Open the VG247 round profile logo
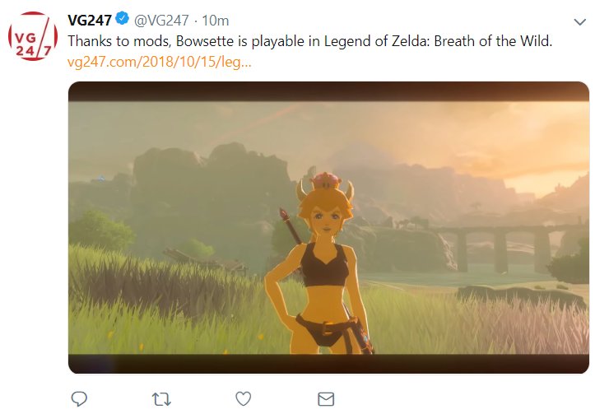This screenshot has height=414, width=595. (33, 36)
